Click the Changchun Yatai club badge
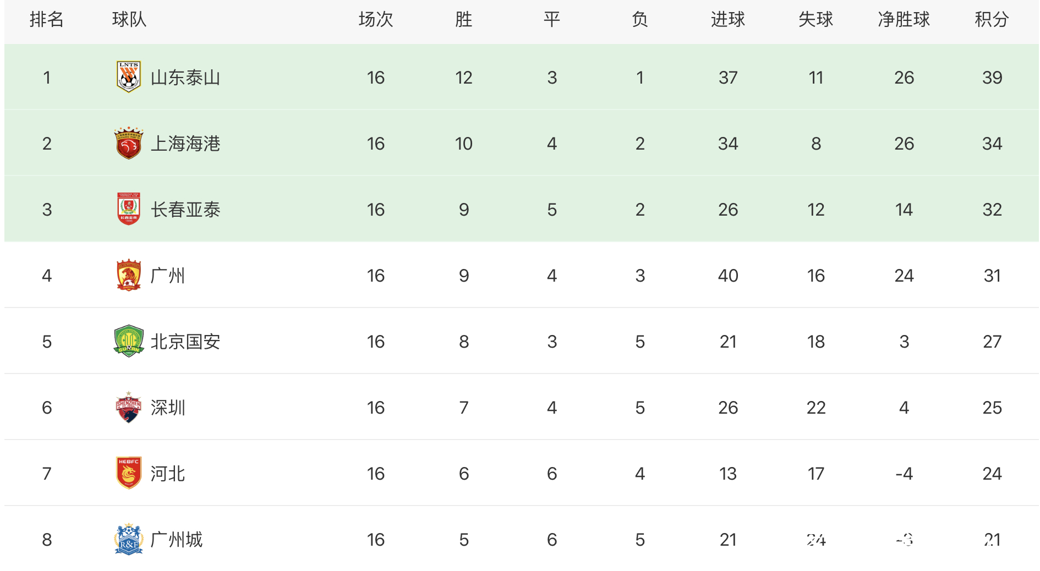Viewport: 1040px width, 571px height. point(129,209)
